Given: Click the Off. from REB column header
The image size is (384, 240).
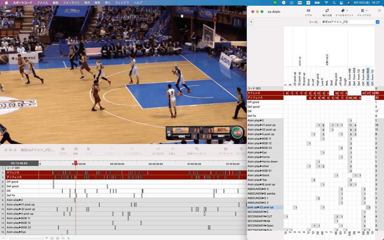Looking at the screenshot, I should (368, 77).
